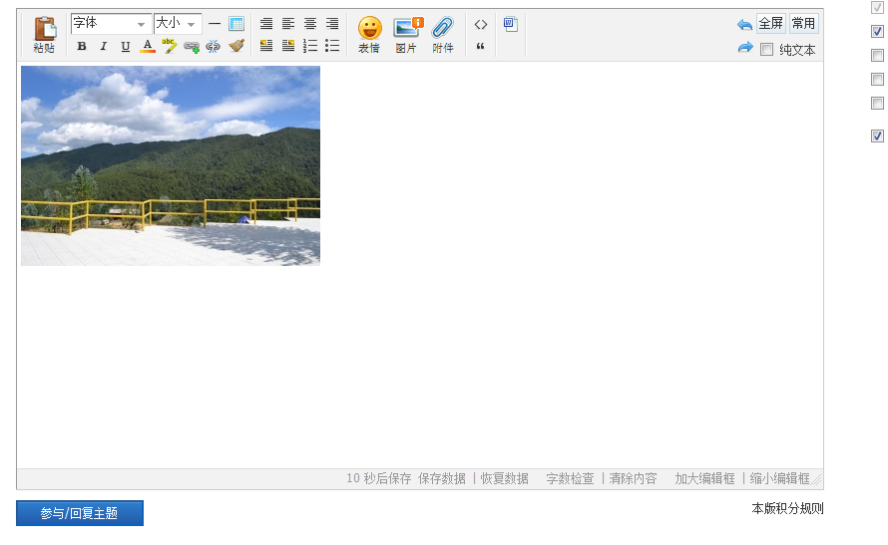
Task: Click 缩小编辑框 to shrink editor
Action: 780,479
